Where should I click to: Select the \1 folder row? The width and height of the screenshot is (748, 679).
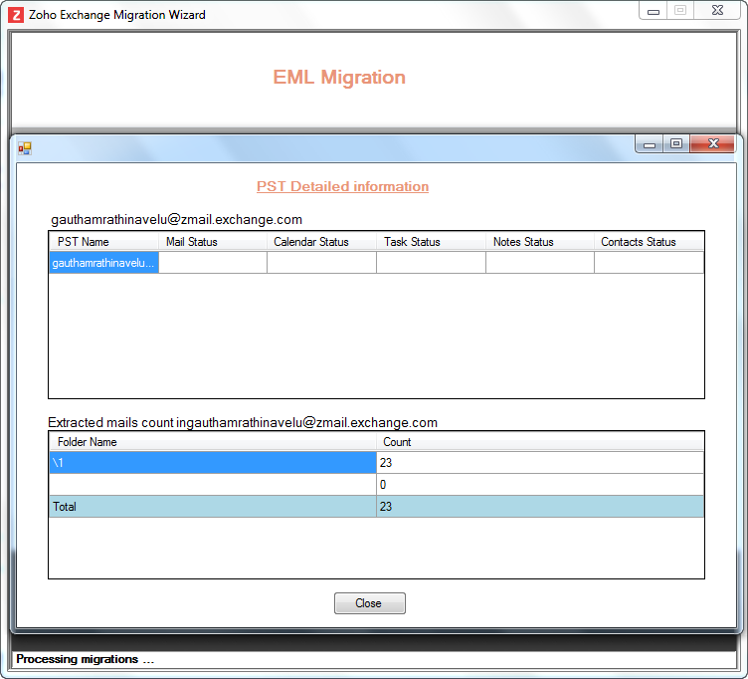[x=213, y=463]
